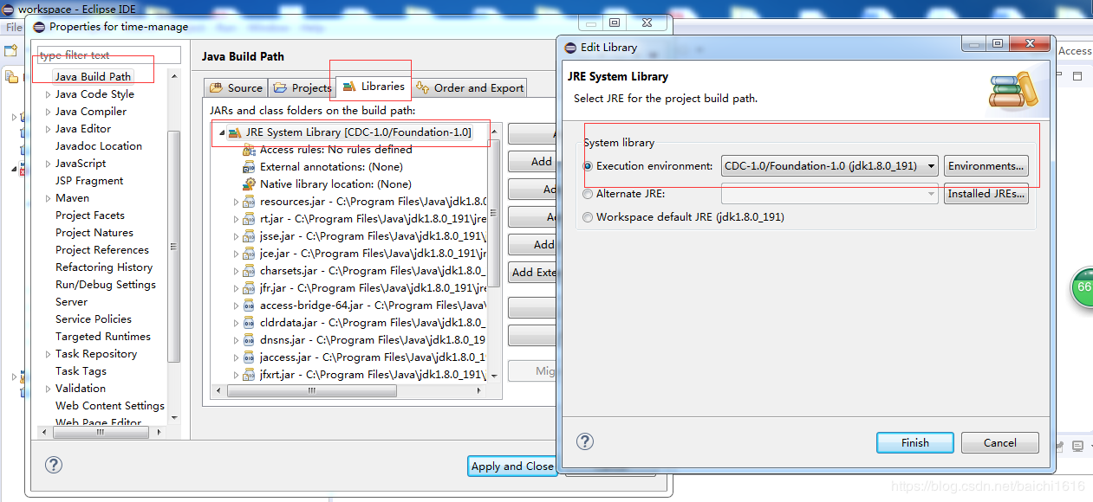Select Service Policies in the tree
The width and height of the screenshot is (1093, 502).
coord(94,319)
